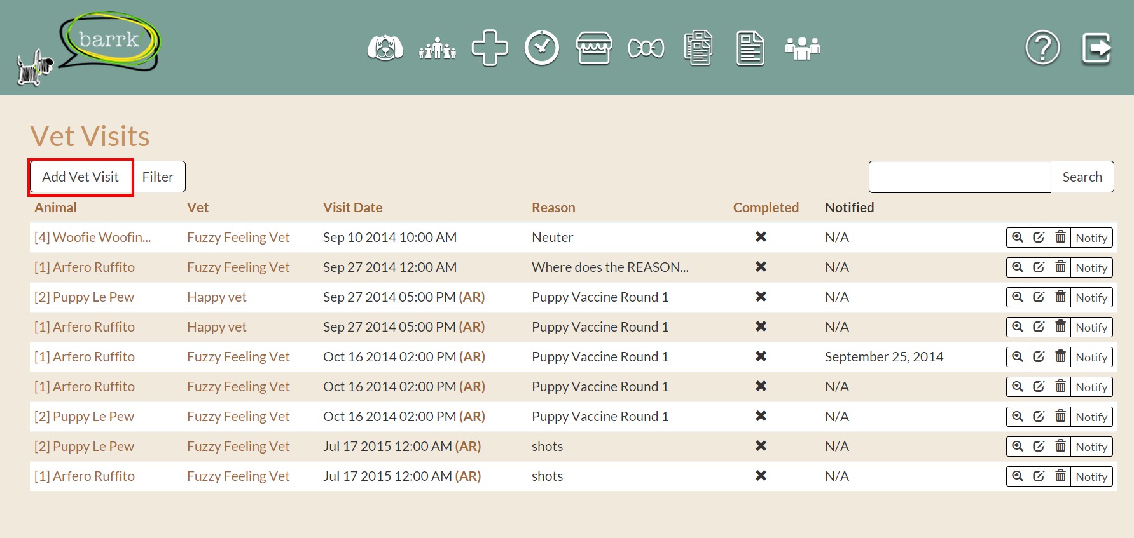Click the 'Neuter' reason cell
This screenshot has height=538, width=1134.
553,238
